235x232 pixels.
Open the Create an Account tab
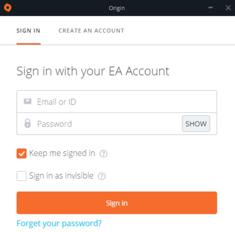[91, 31]
